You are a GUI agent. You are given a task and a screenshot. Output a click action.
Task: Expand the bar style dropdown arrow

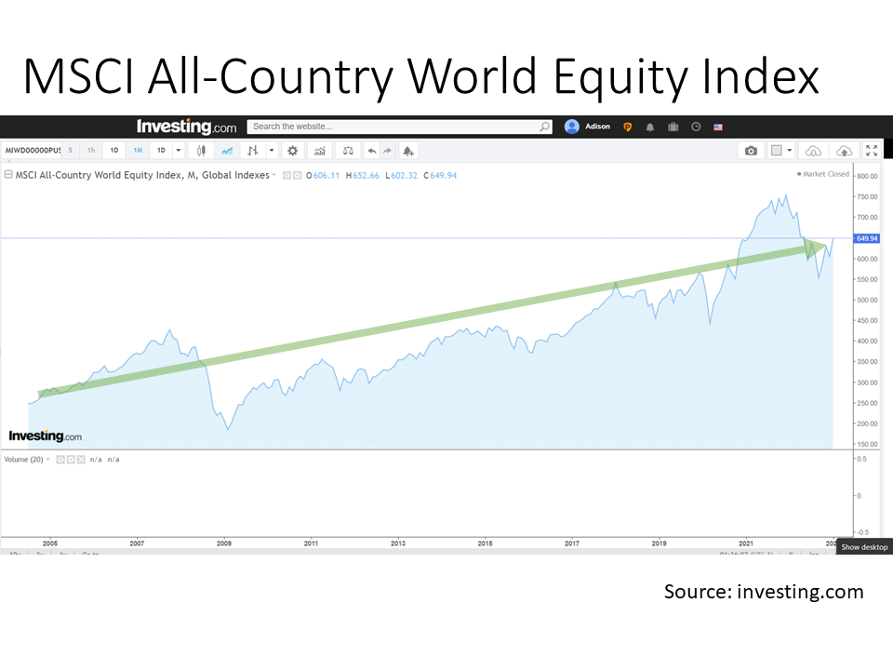[272, 150]
